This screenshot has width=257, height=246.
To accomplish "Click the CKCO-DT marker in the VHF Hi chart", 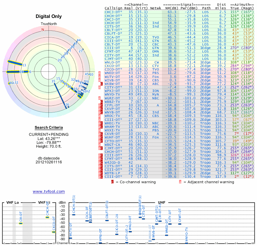I will pyautogui.click(x=54, y=232).
